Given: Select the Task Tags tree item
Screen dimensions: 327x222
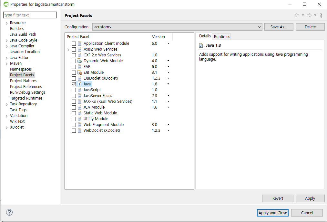Looking at the screenshot, I should click(x=18, y=110).
